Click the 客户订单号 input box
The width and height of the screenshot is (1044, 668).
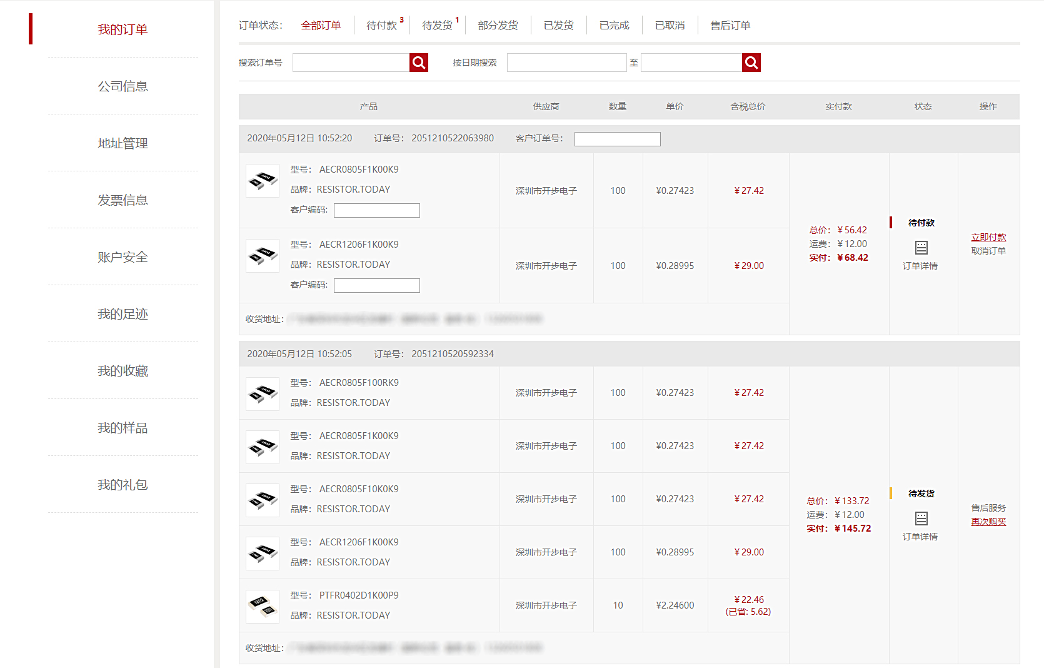(617, 139)
